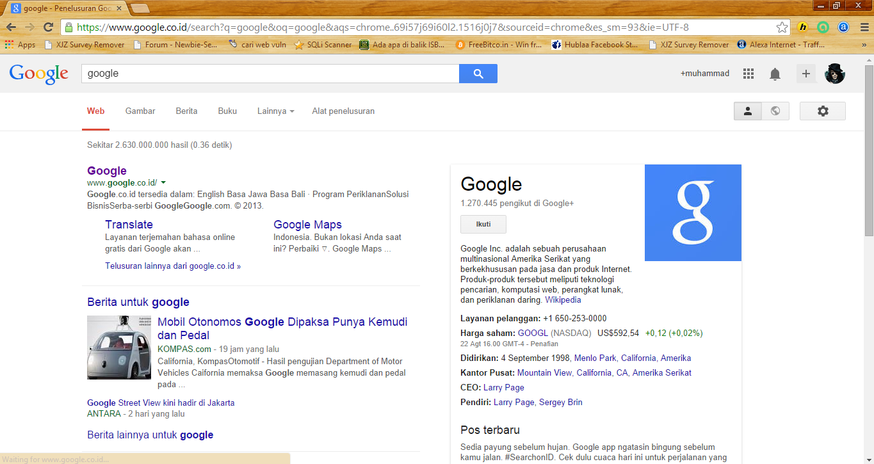Open the Forum - Newbie-Se bookmark

coord(175,45)
